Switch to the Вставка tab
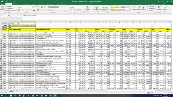This screenshot has height=97, width=173. click(15, 4)
